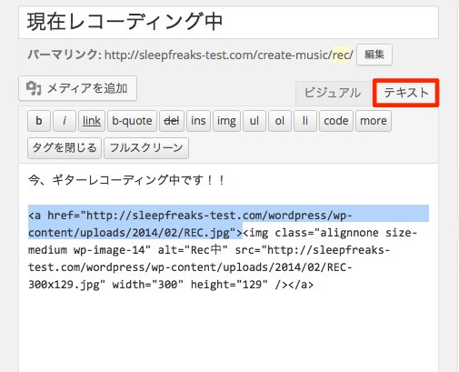Insert ins tag from toolbar
459x372 pixels.
click(198, 121)
